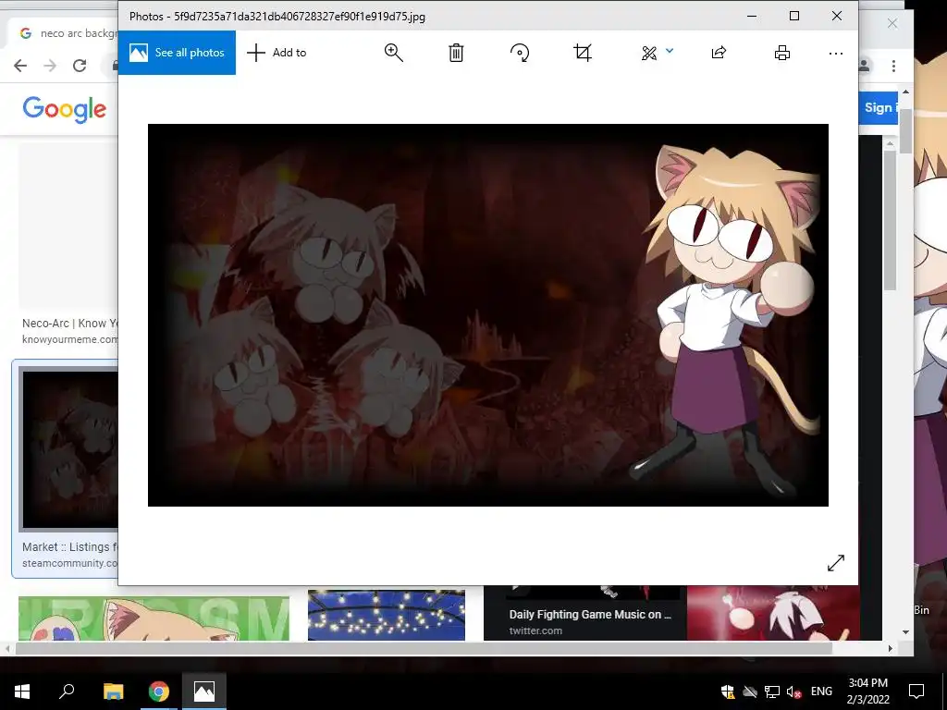947x710 pixels.
Task: Click the Chrome vertical scrollbar up arrow
Action: click(x=905, y=92)
